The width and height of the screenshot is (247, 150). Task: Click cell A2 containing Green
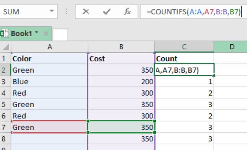[49, 70]
